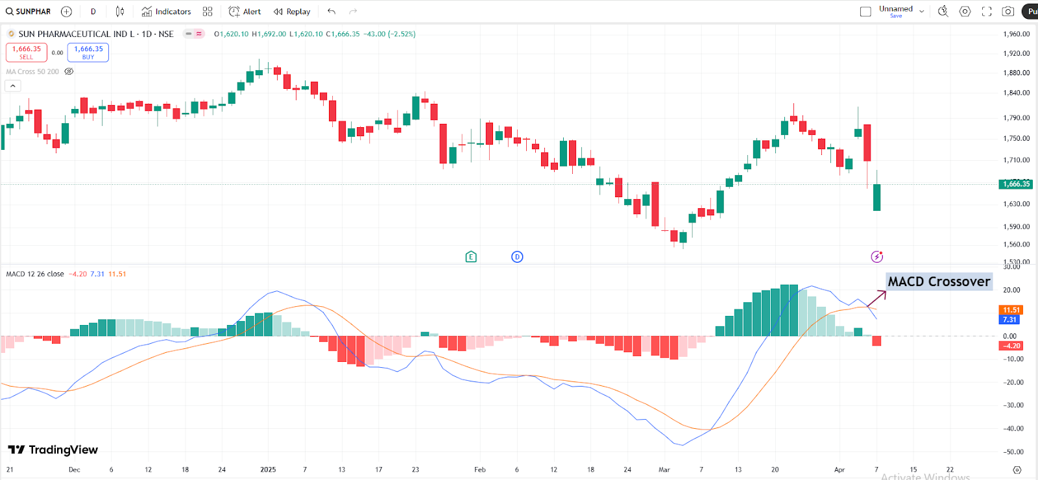The width and height of the screenshot is (1038, 480).
Task: Click the green Earnings E marker
Action: [471, 257]
